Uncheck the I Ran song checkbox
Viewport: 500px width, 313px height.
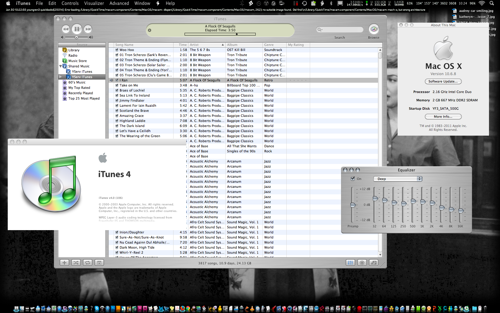(x=117, y=80)
